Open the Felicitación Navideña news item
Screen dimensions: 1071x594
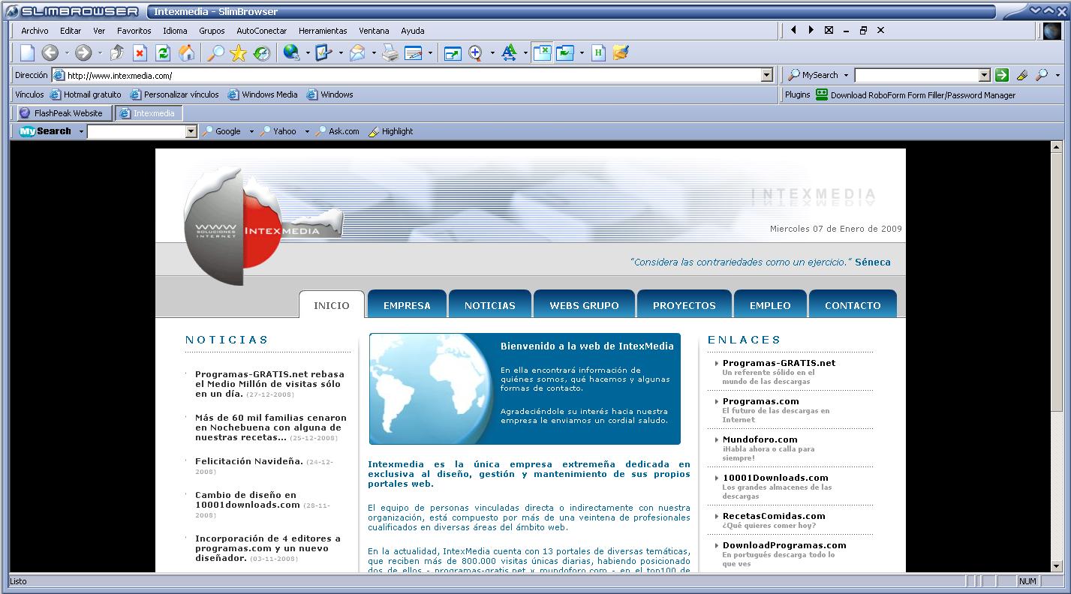(249, 461)
